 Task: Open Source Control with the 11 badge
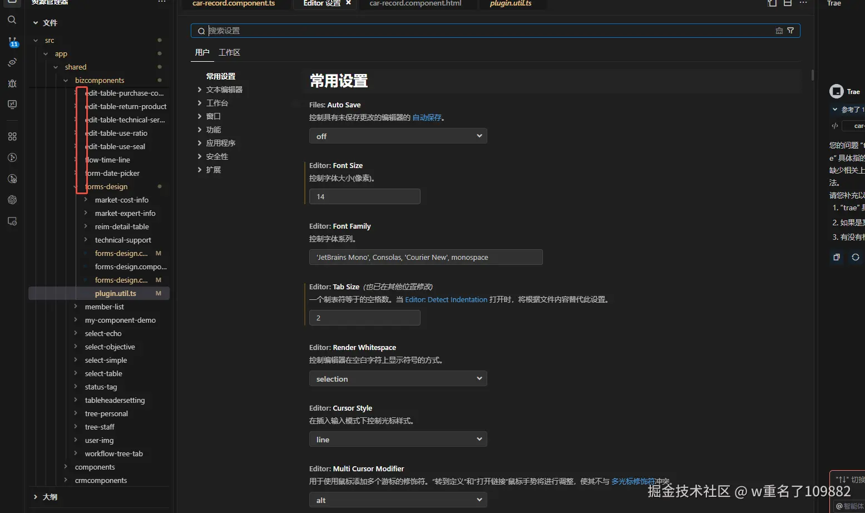(12, 42)
